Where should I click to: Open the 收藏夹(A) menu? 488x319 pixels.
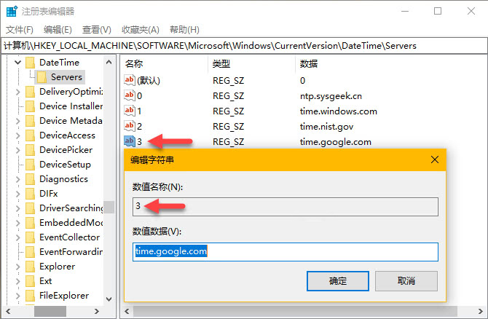coord(140,29)
